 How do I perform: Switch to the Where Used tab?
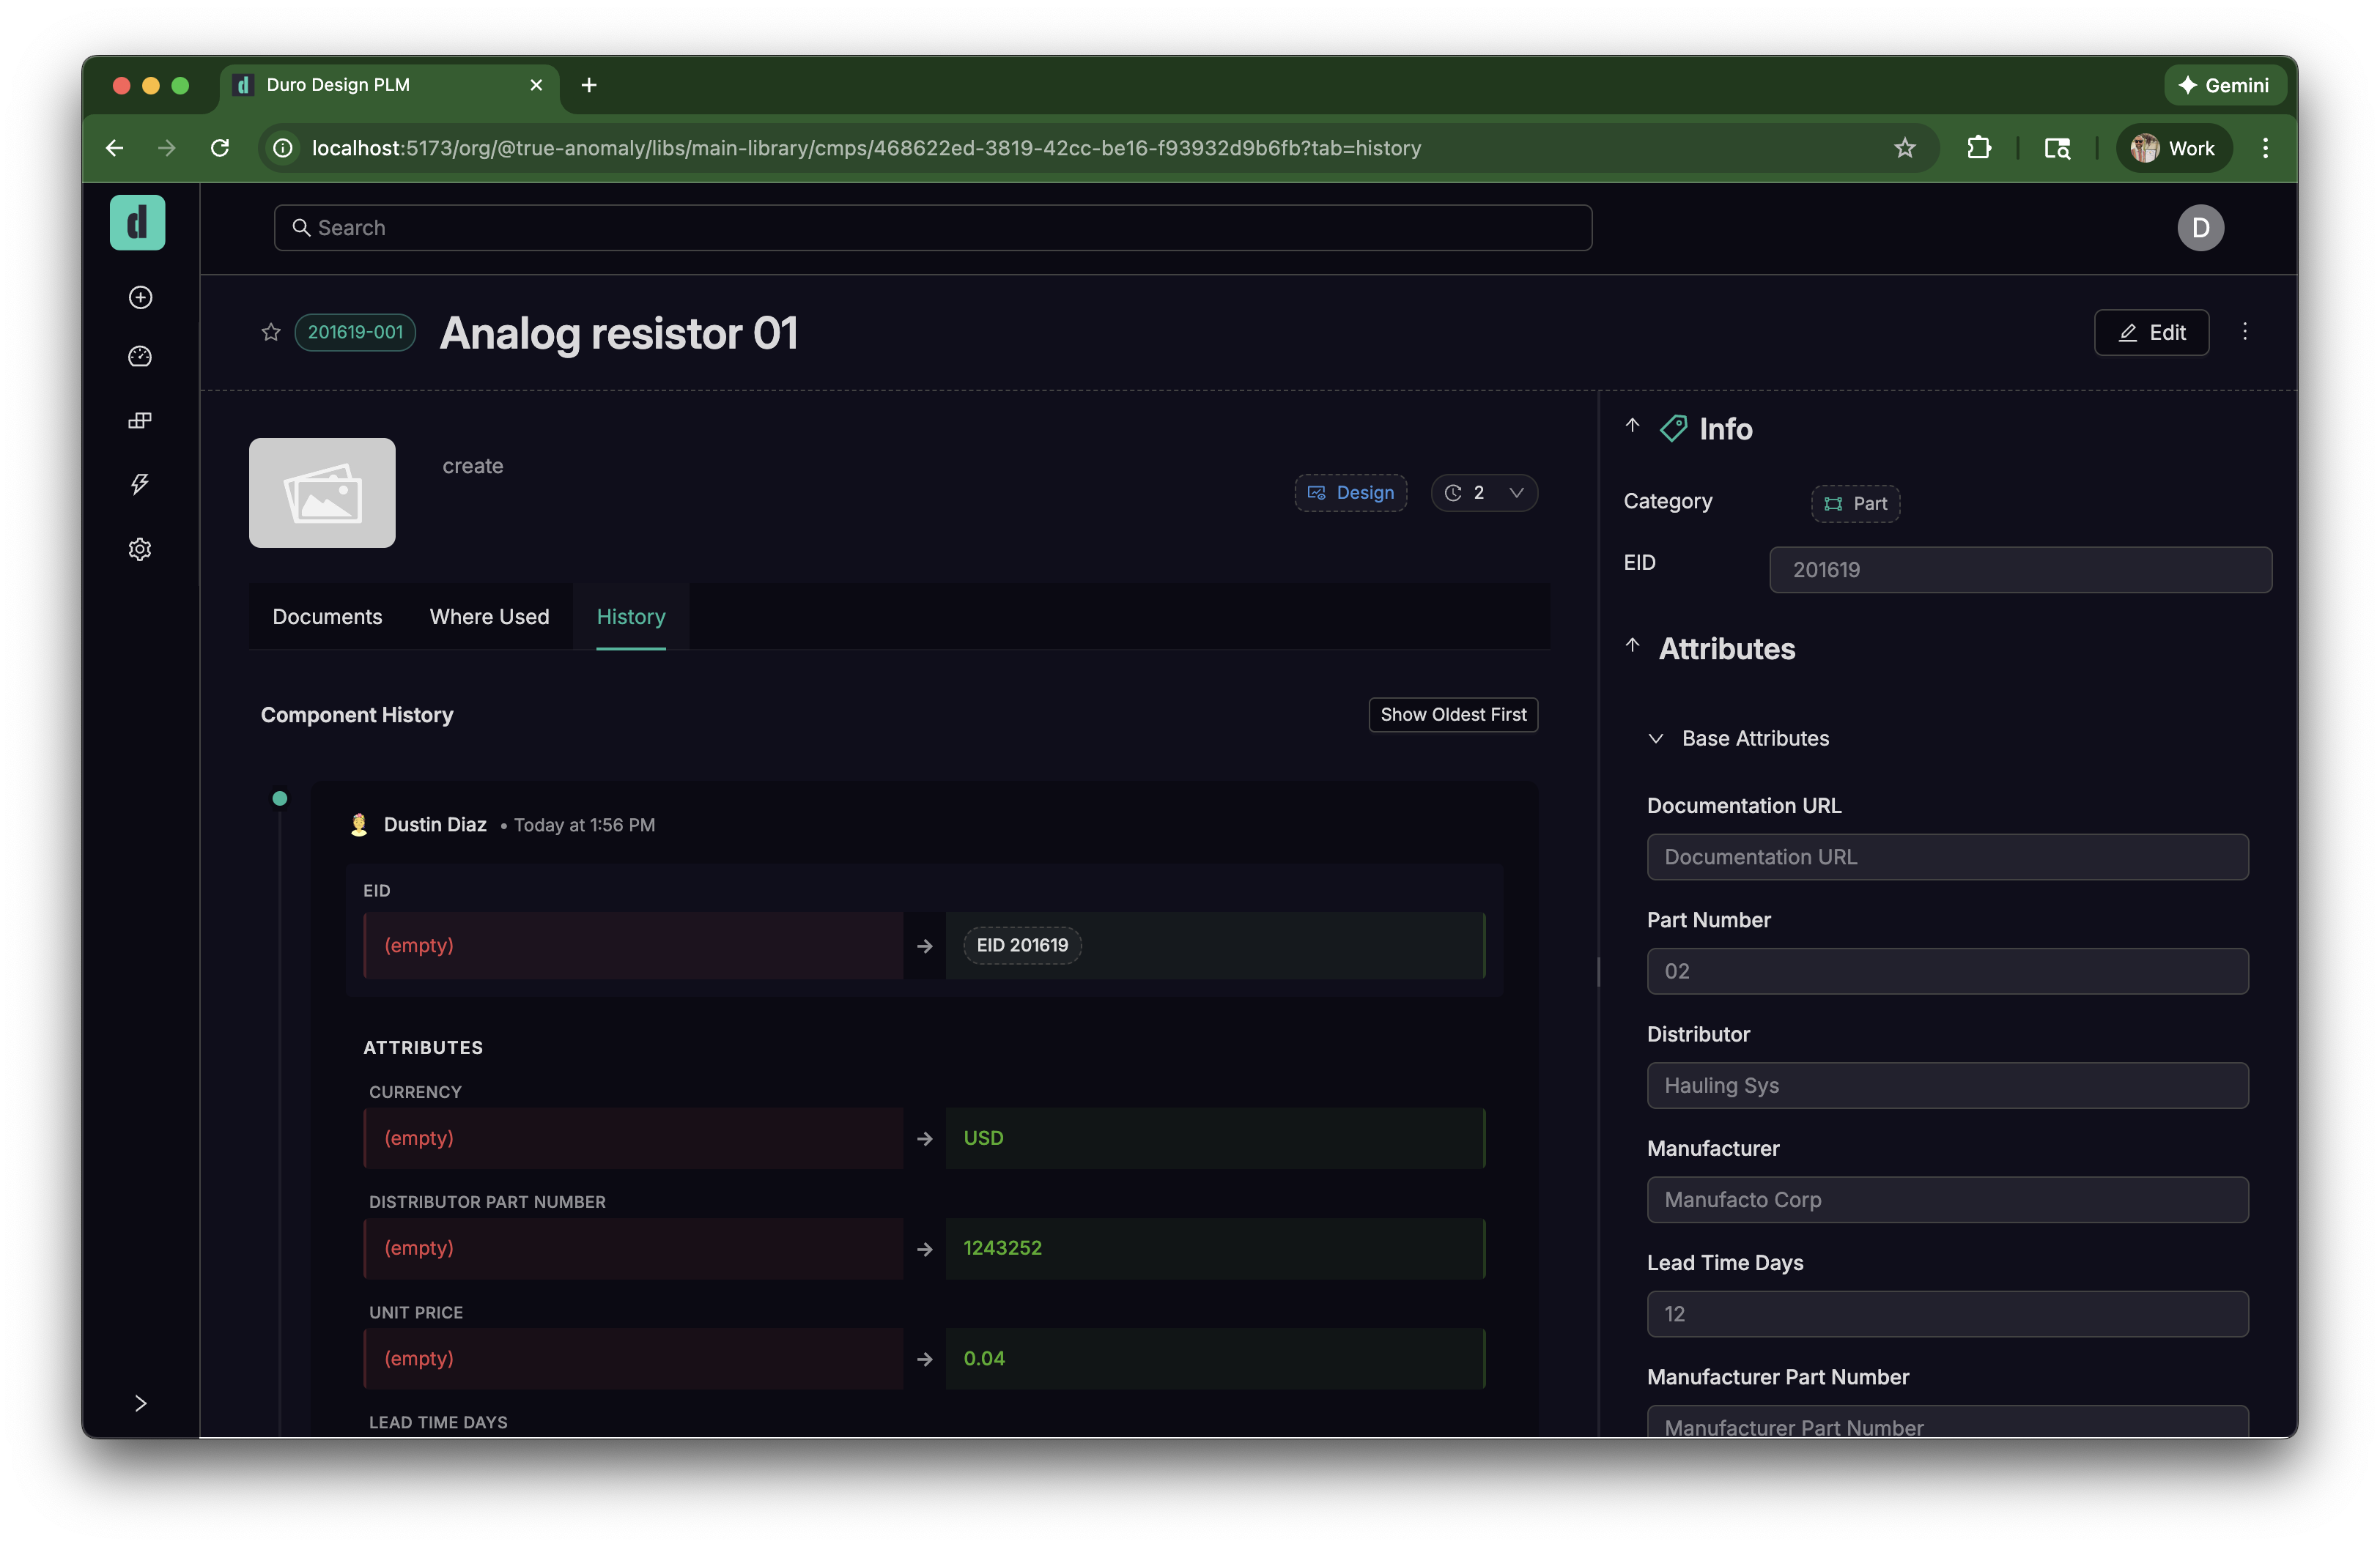pos(489,617)
